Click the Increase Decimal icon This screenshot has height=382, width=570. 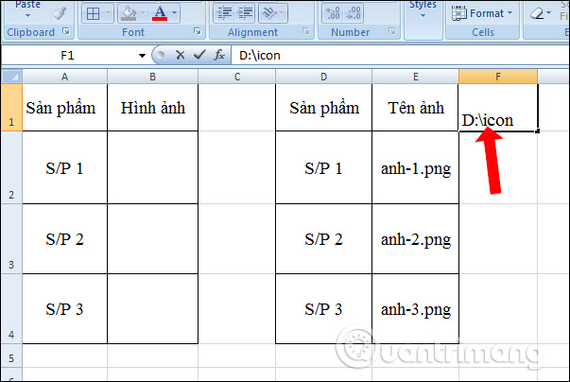pyautogui.click(x=332, y=13)
